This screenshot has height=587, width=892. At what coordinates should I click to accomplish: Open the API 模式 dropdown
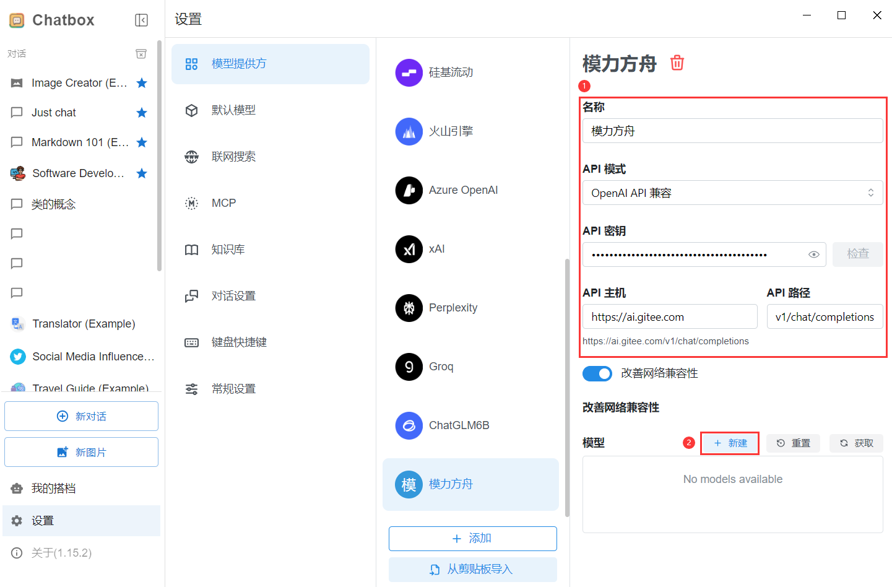pos(732,193)
